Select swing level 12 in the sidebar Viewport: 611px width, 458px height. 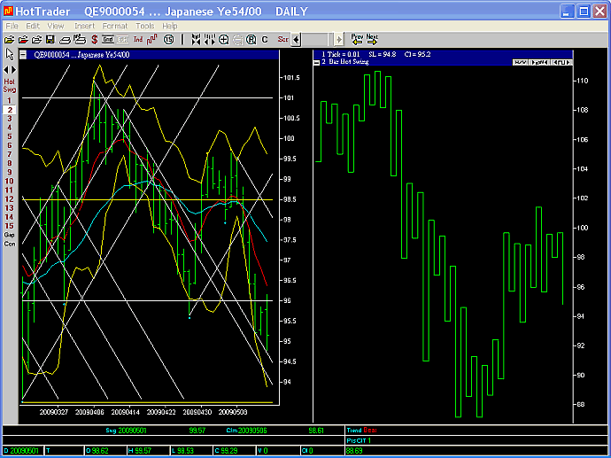click(10, 199)
